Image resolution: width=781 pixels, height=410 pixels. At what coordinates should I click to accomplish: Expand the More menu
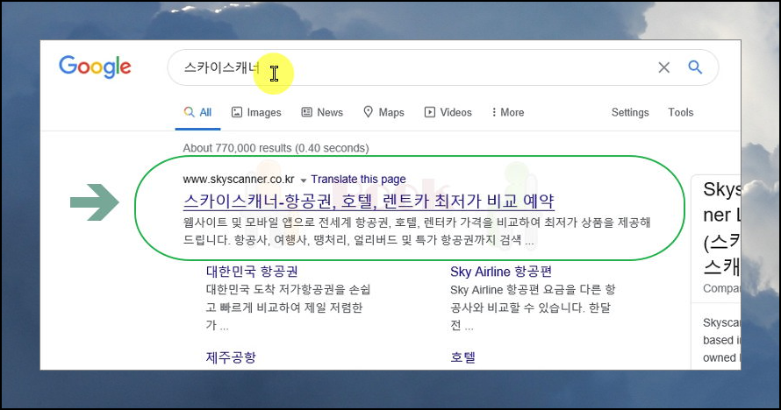tap(507, 112)
